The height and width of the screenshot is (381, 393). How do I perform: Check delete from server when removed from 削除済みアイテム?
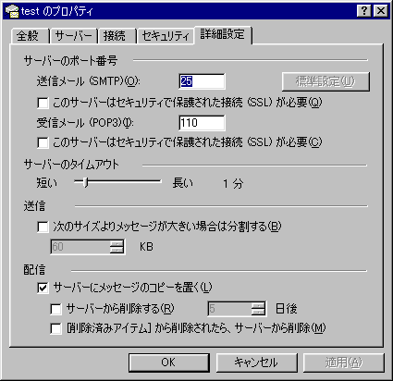55,328
